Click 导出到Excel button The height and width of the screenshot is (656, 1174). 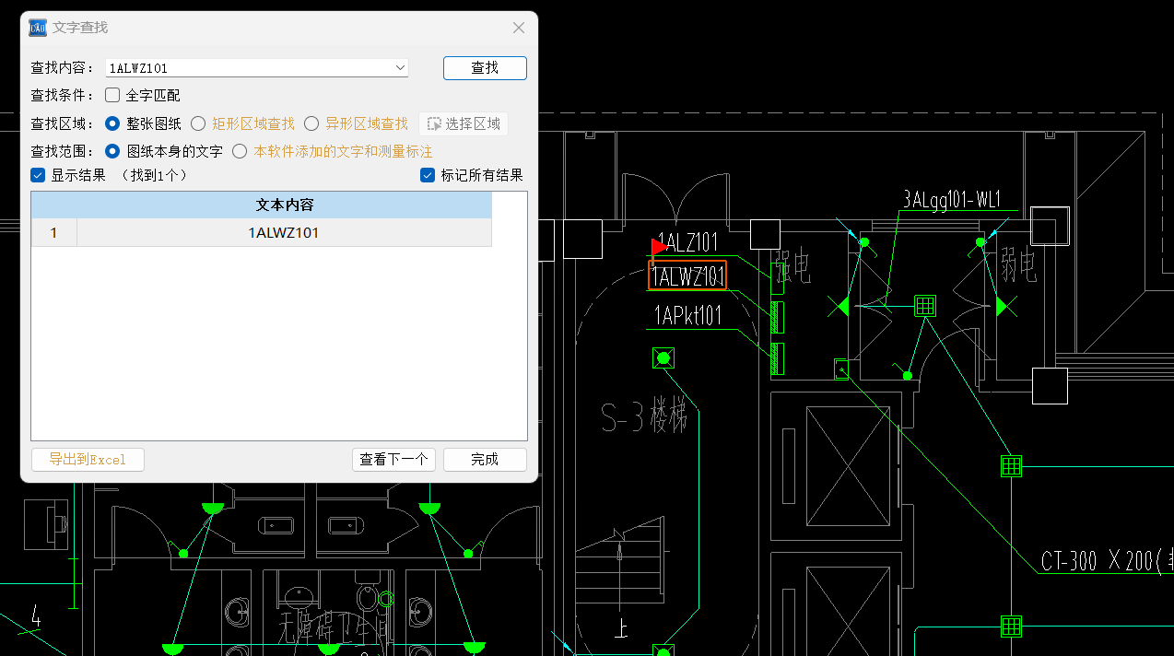point(88,459)
